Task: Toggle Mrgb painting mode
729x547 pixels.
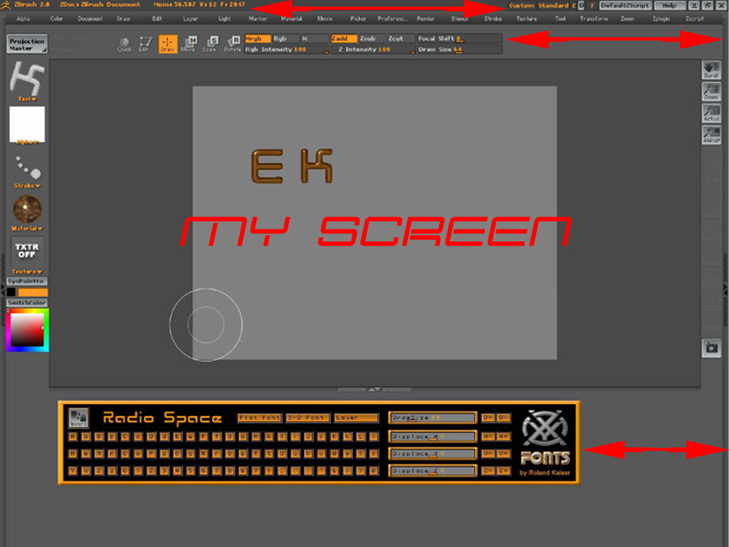Action: [x=258, y=38]
